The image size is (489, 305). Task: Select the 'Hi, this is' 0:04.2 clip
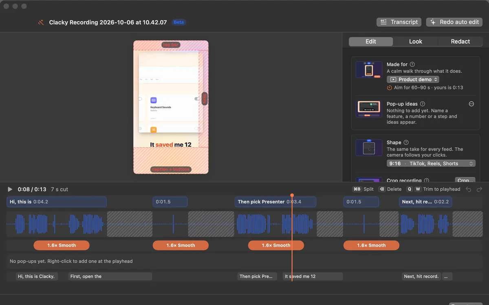click(57, 202)
